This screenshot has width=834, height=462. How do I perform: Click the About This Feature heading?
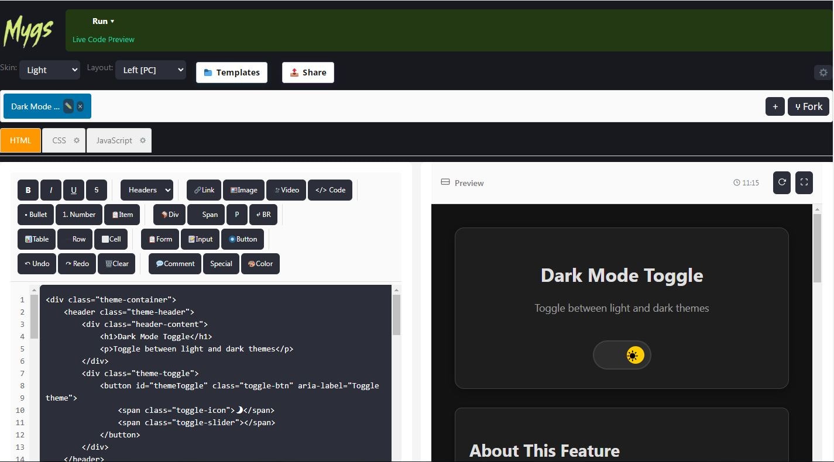(544, 450)
